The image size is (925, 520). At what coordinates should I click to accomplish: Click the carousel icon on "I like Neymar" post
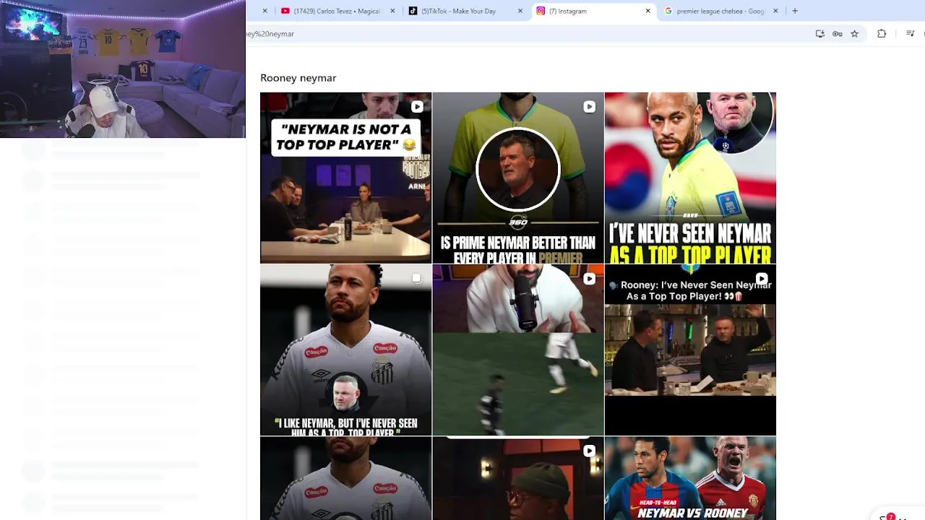tap(417, 278)
